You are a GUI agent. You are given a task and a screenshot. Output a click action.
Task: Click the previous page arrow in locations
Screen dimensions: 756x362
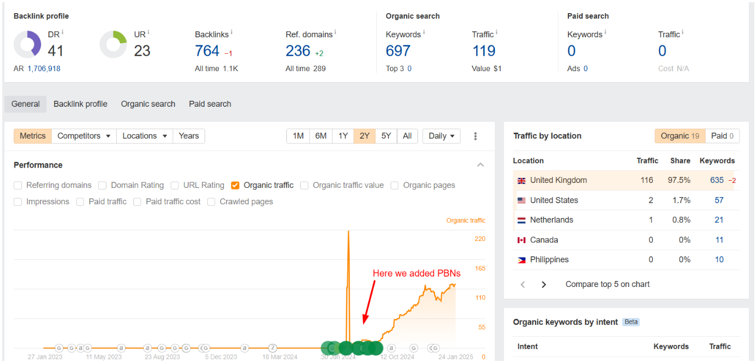pyautogui.click(x=523, y=285)
